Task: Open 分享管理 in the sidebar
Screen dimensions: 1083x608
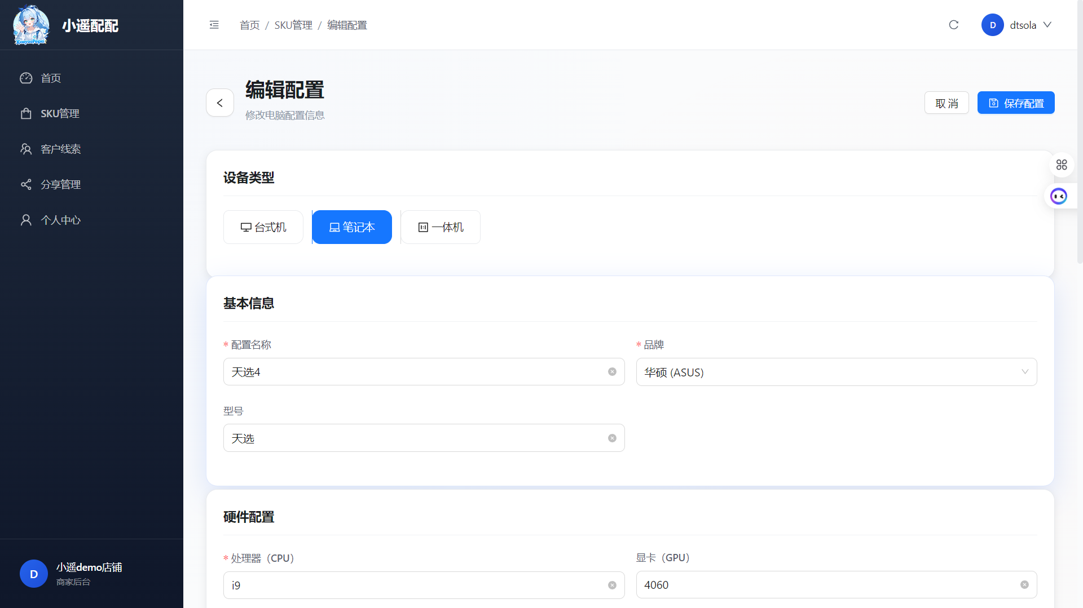Action: coord(60,184)
